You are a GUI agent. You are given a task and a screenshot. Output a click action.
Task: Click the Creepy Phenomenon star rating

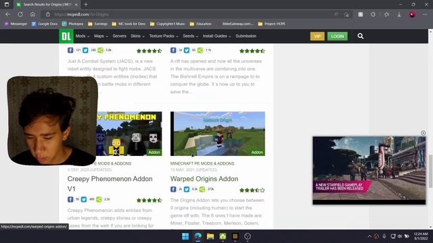(x=149, y=200)
